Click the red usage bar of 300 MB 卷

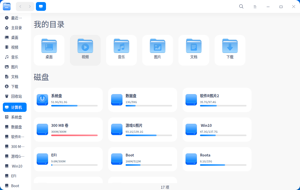pyautogui.click(x=75, y=135)
